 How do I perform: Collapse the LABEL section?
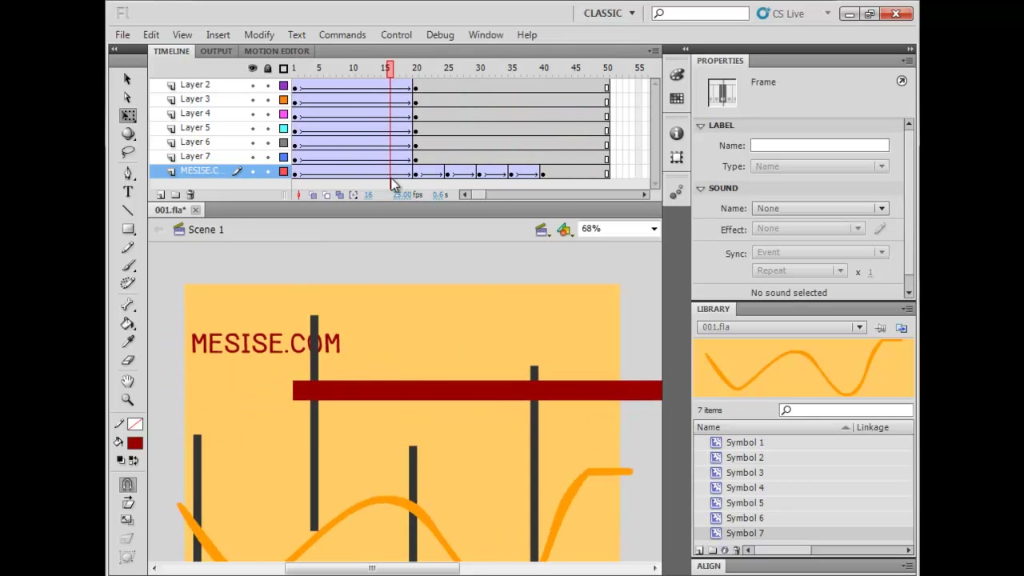point(701,126)
